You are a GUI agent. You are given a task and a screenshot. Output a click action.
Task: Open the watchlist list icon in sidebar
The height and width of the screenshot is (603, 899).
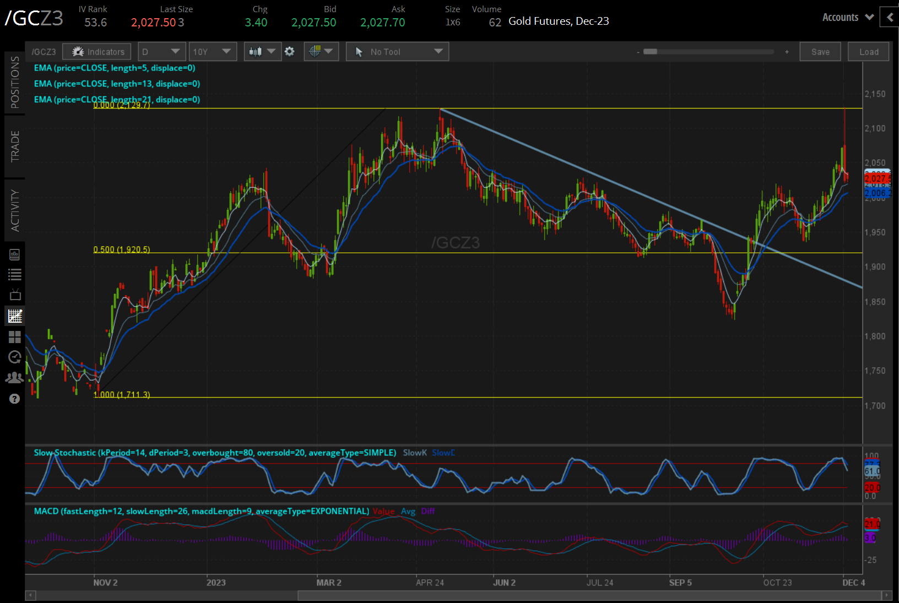(15, 274)
